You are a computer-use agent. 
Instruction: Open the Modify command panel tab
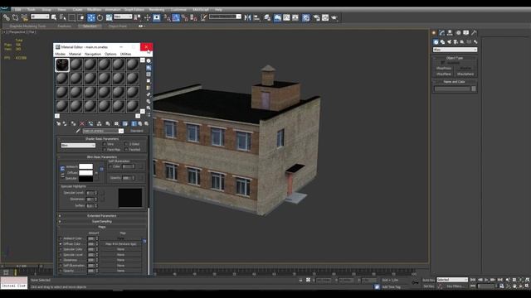pyautogui.click(x=441, y=33)
